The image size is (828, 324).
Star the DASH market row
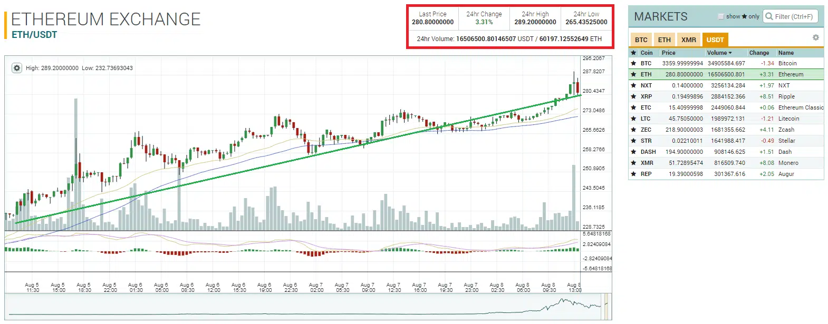pos(633,152)
